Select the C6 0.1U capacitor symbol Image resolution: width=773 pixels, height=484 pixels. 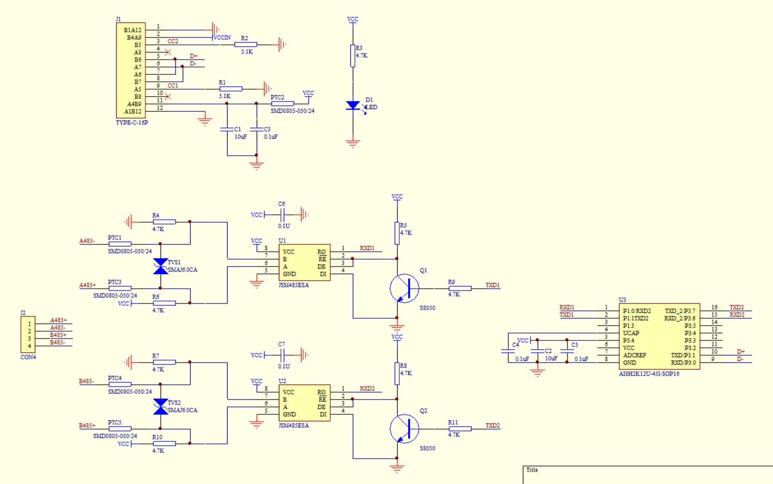pyautogui.click(x=282, y=214)
